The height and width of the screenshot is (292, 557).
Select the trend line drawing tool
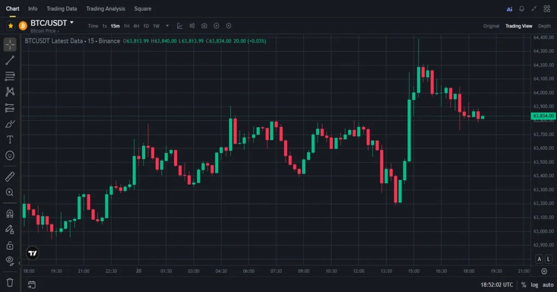(x=10, y=61)
